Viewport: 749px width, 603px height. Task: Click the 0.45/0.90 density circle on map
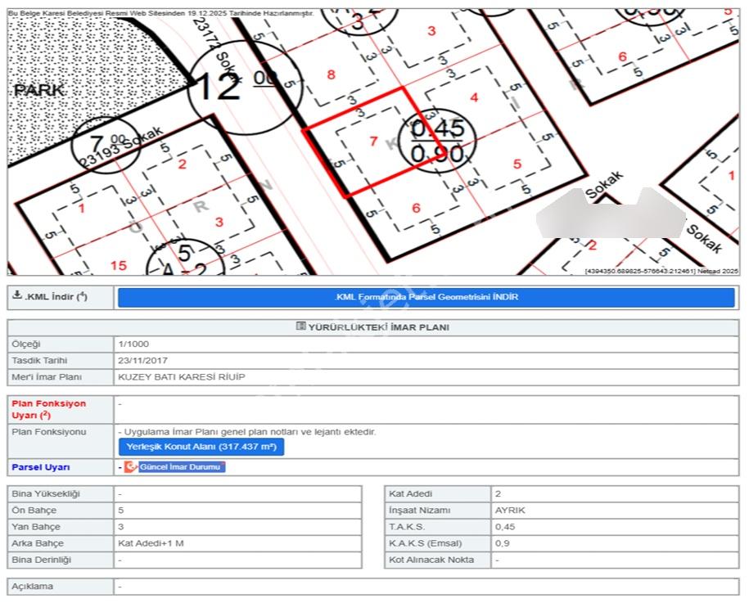click(438, 141)
